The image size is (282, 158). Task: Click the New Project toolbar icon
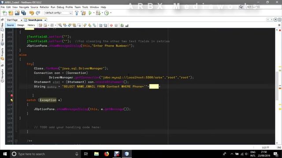pyautogui.click(x=11, y=13)
